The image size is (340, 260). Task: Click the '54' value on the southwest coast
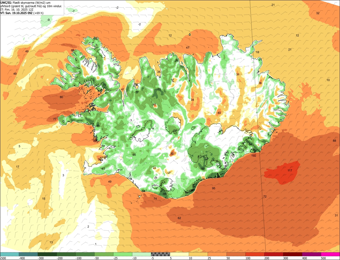pyautogui.click(x=143, y=191)
